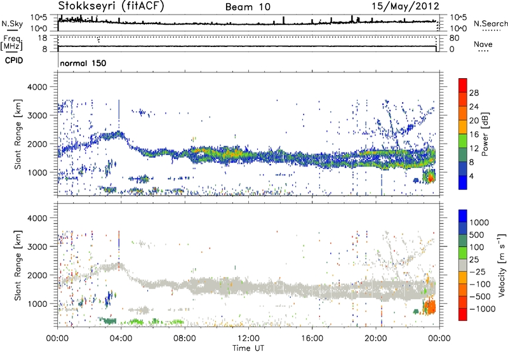This screenshot has width=508, height=352.
Task: Click the 'N.Search' legend label
Action: tap(490, 24)
